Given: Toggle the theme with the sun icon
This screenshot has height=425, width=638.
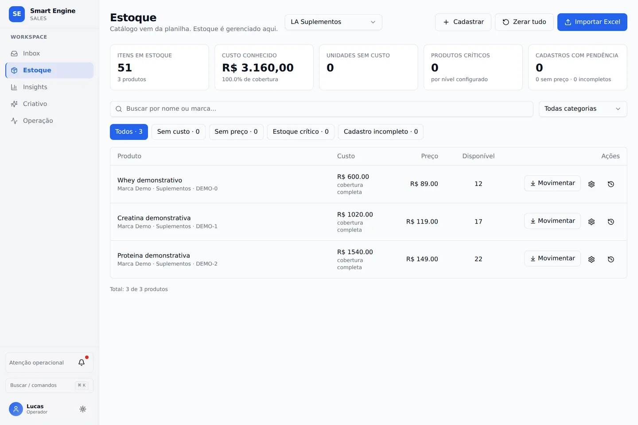Looking at the screenshot, I should coord(83,409).
